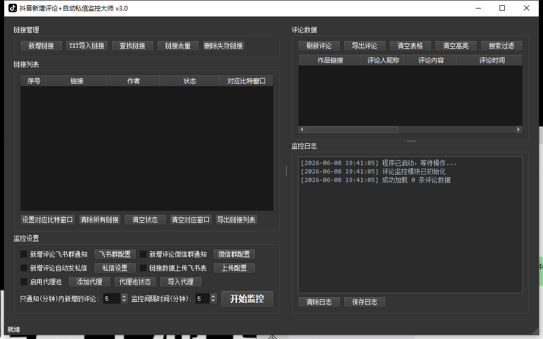
Task: Sort link list by 链接 column header
Action: coord(76,81)
